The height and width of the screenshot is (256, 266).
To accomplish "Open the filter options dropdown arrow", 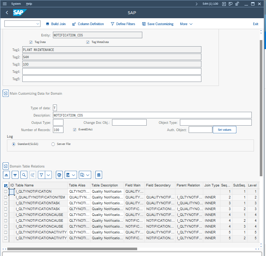I will click(49, 175).
